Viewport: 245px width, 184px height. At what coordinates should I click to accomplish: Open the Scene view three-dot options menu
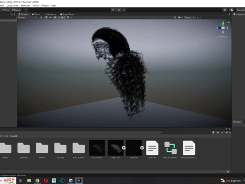(229, 14)
